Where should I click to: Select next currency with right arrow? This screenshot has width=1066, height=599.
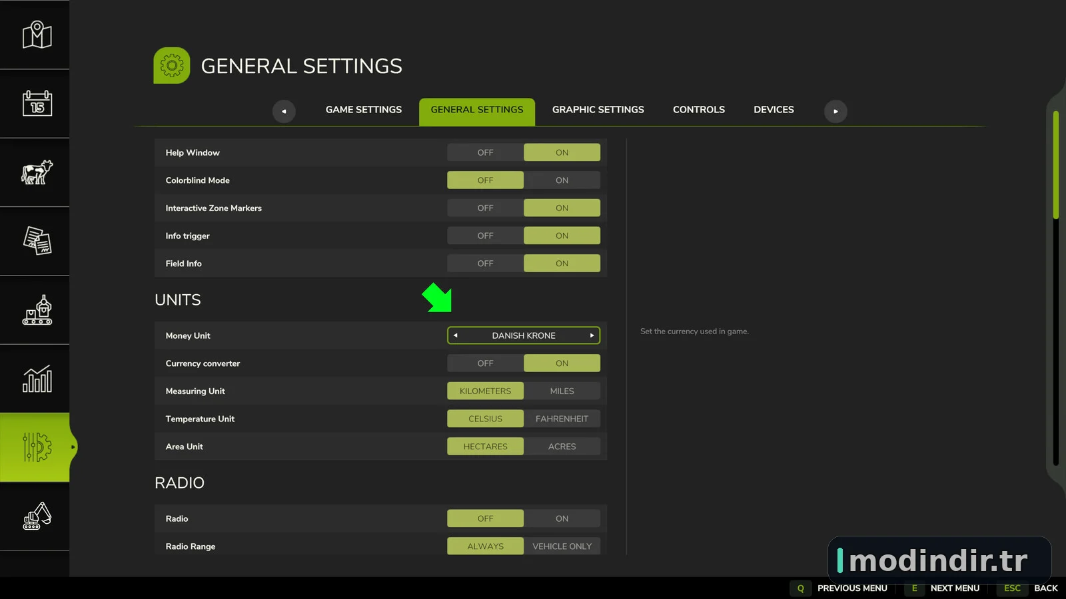coord(592,335)
